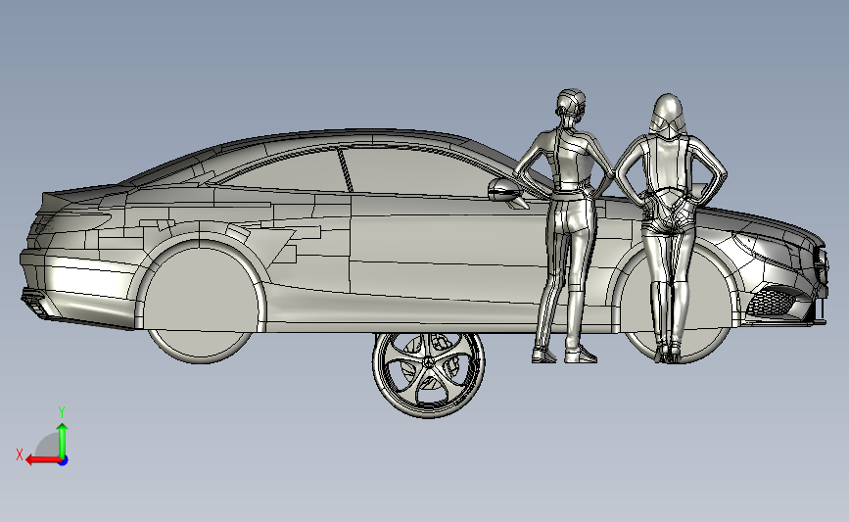Click the blue Z axis dot of the triad
This screenshot has width=849, height=522.
64,461
